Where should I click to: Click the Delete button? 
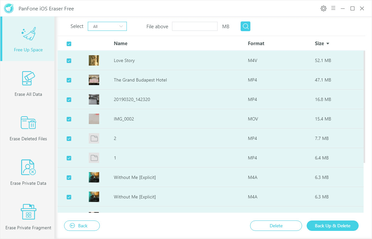276,226
